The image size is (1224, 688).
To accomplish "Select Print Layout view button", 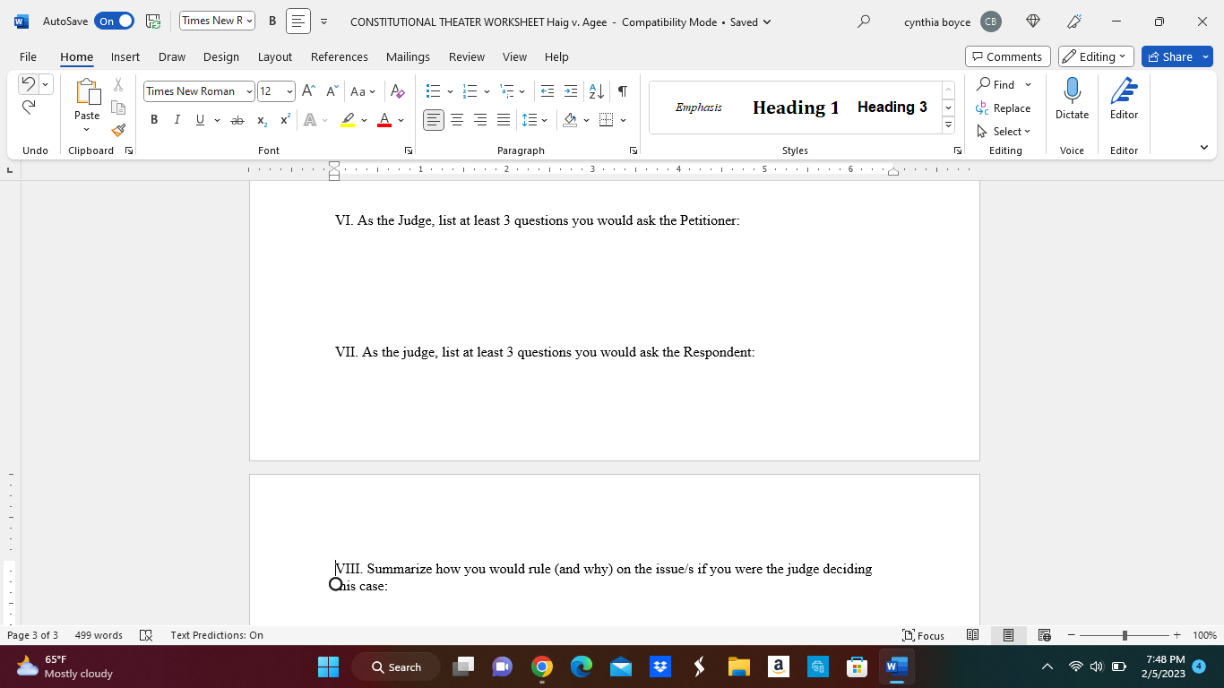I will click(x=1008, y=635).
